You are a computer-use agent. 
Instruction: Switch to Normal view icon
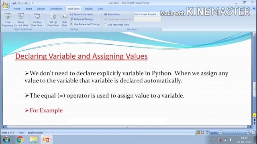point(198,132)
